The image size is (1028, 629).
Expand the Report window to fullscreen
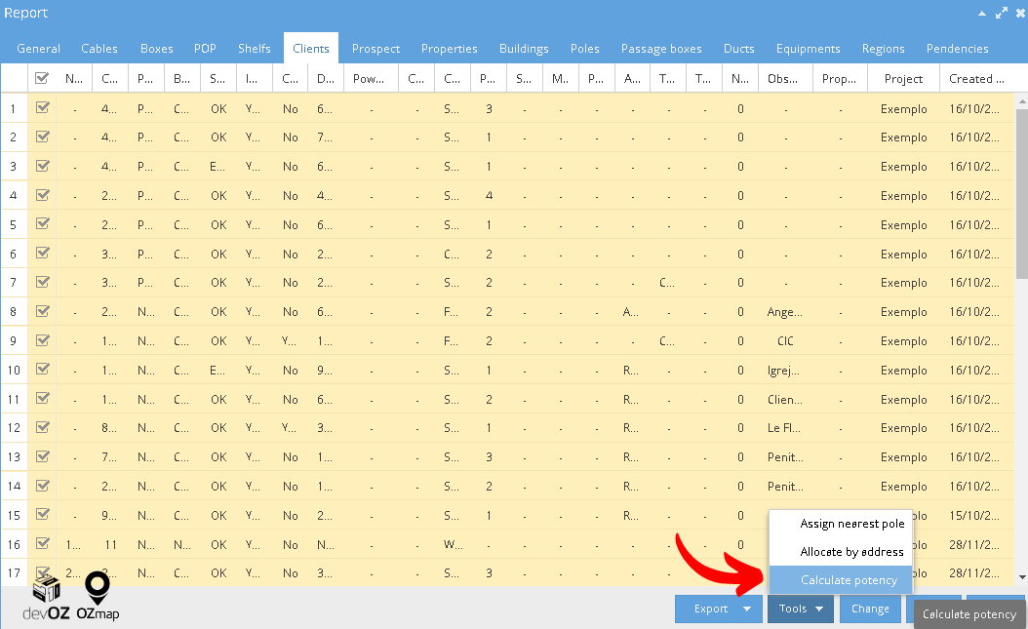[x=1001, y=13]
